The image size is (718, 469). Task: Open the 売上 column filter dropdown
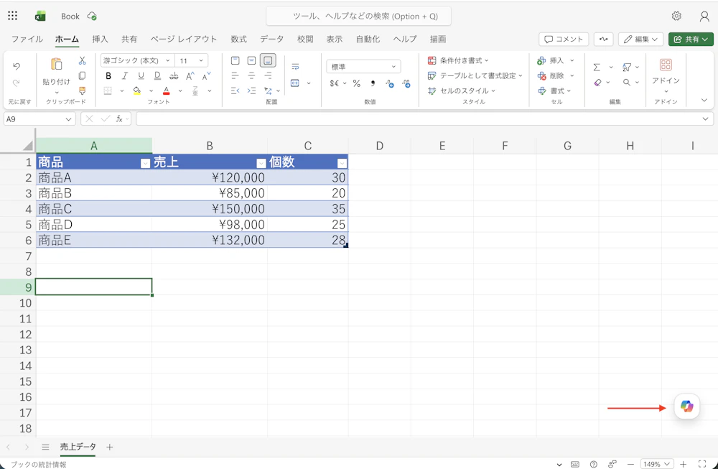click(261, 163)
